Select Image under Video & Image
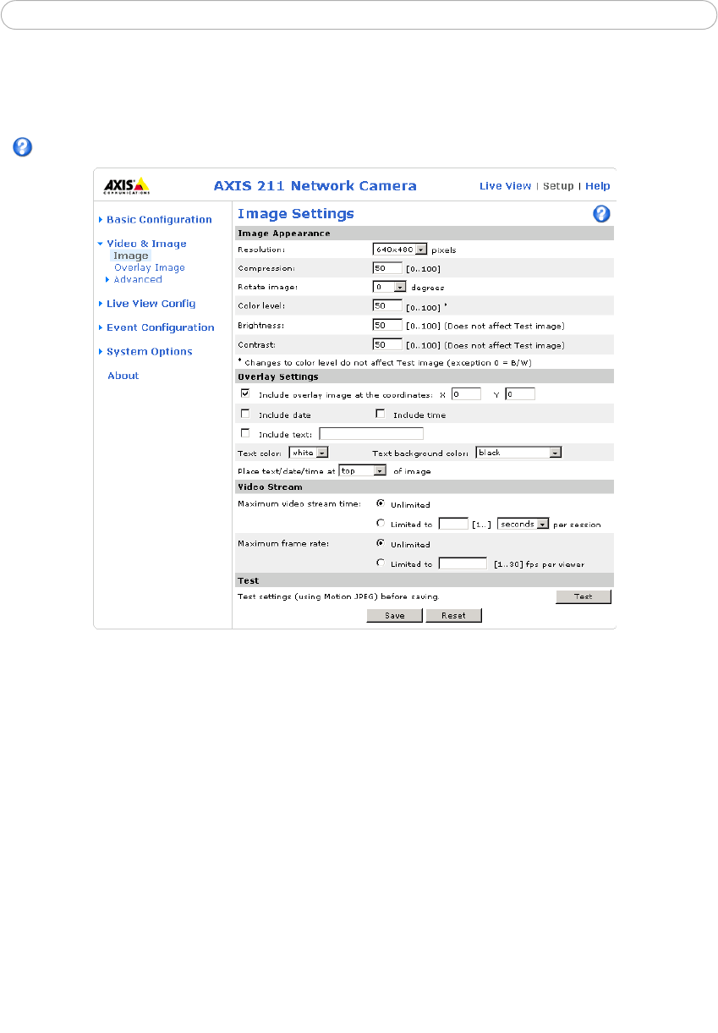718x1033 pixels. (131, 256)
